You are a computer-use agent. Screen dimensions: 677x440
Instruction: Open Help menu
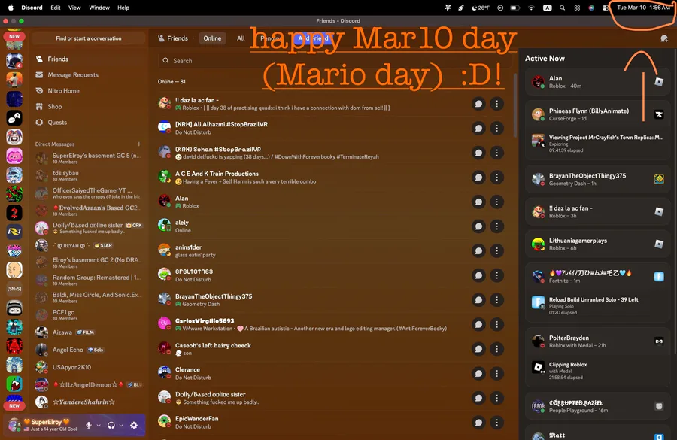(x=123, y=8)
